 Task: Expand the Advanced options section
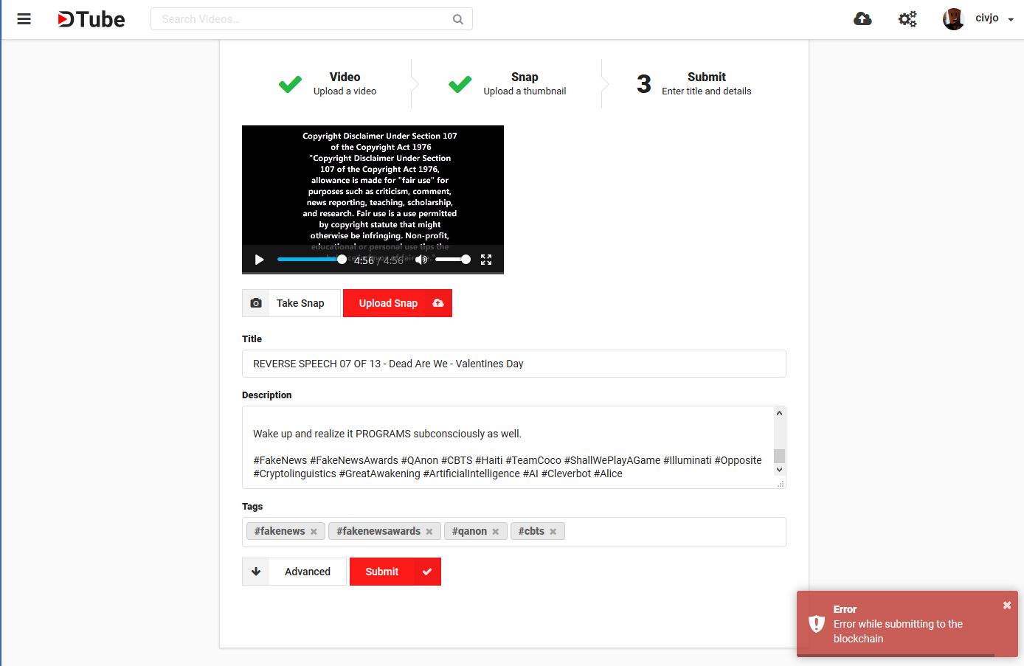pos(305,572)
